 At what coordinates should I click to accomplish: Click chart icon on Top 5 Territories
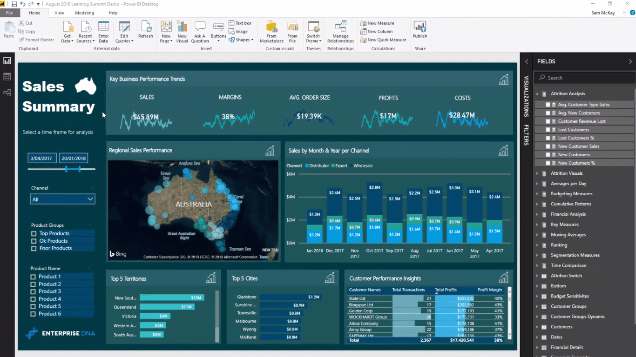211,278
